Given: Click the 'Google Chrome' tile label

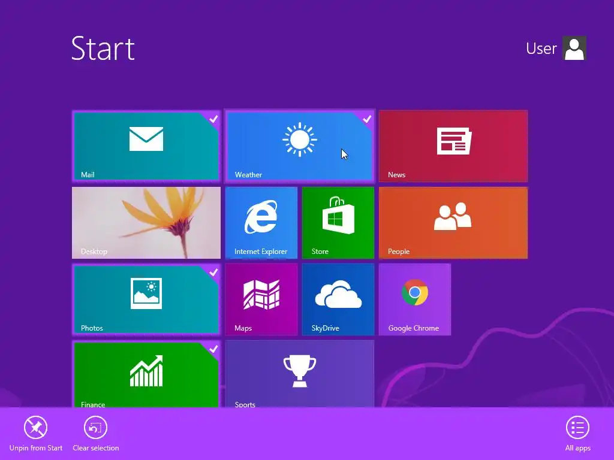Looking at the screenshot, I should [414, 328].
